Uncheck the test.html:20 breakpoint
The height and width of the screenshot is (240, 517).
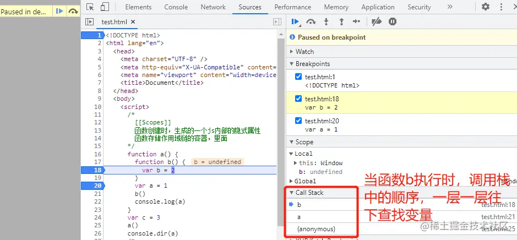coord(298,121)
